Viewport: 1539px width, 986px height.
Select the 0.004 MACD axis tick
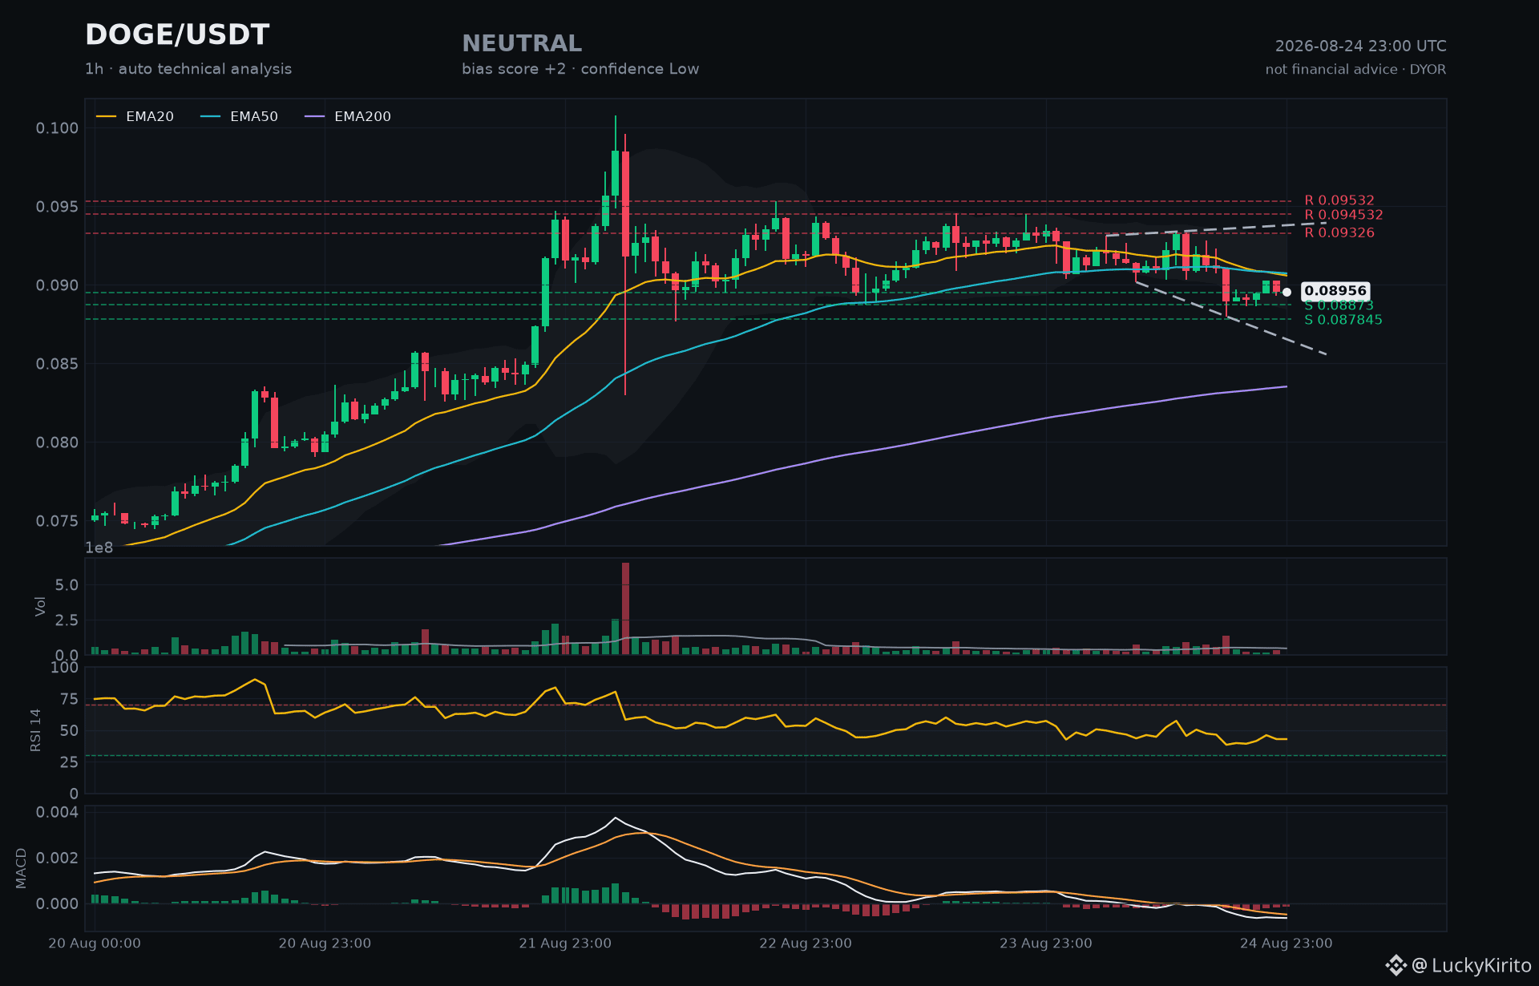58,812
